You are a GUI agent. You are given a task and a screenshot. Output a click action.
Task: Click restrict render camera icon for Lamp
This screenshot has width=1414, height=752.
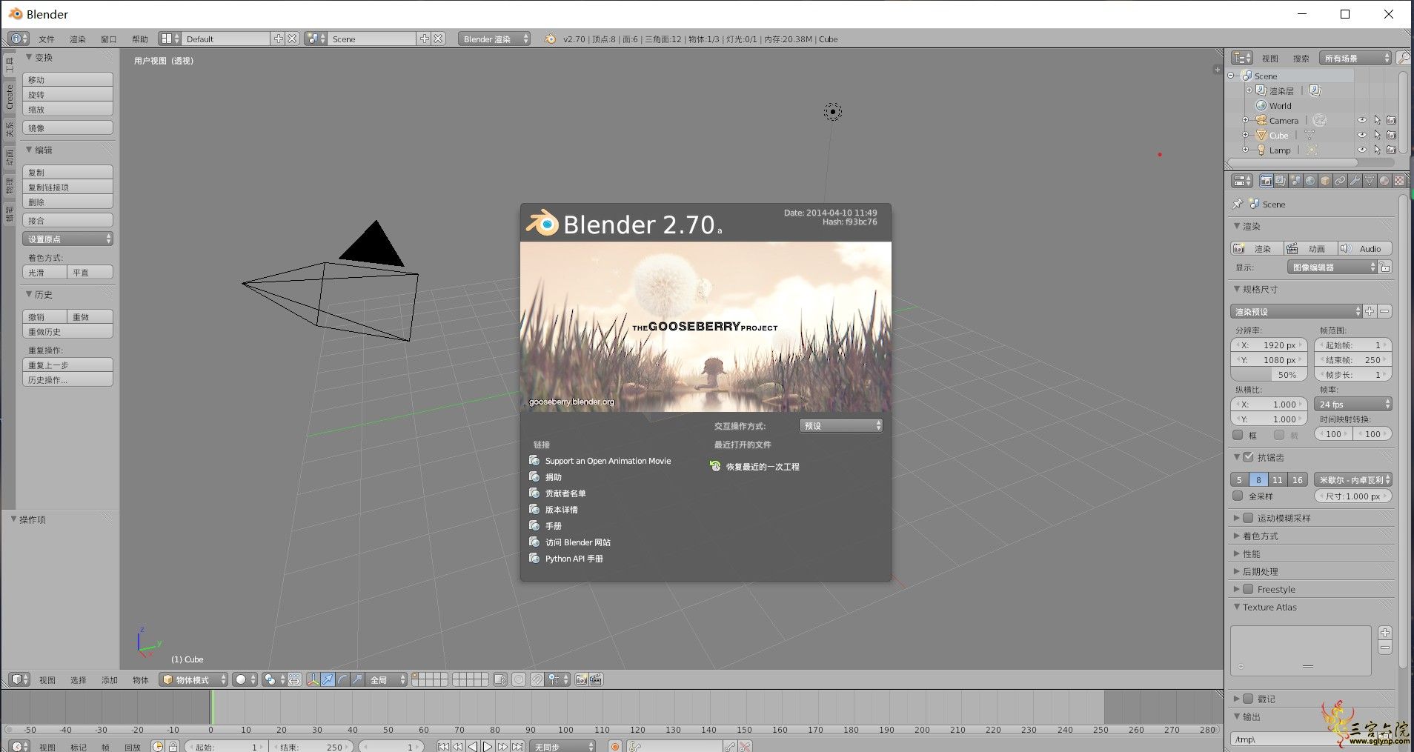pyautogui.click(x=1391, y=150)
